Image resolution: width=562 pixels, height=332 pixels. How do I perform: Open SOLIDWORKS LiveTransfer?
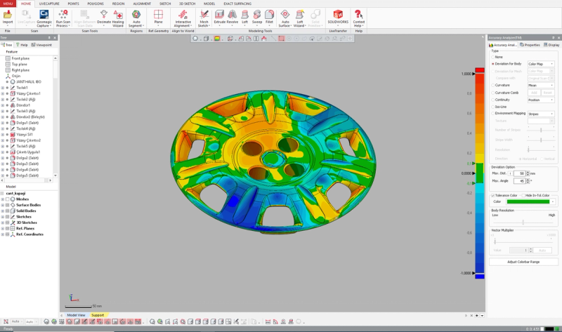[338, 17]
